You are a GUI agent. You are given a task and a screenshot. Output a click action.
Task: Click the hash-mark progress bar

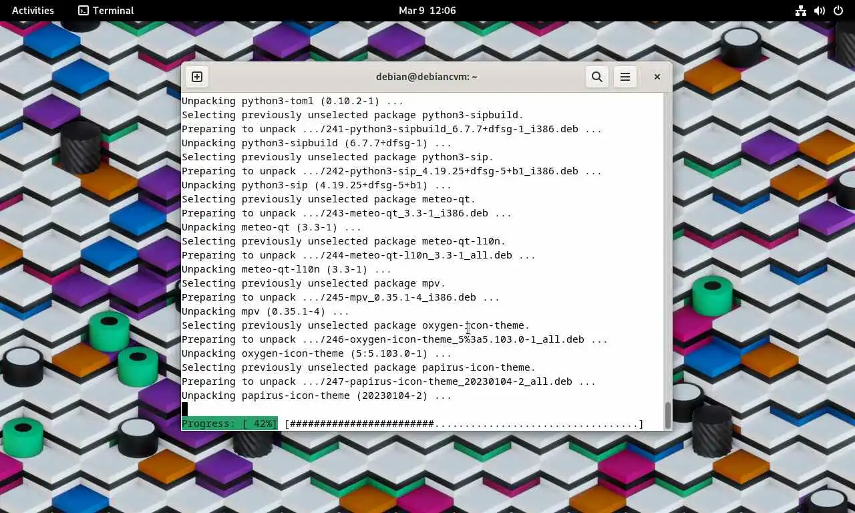(x=464, y=424)
